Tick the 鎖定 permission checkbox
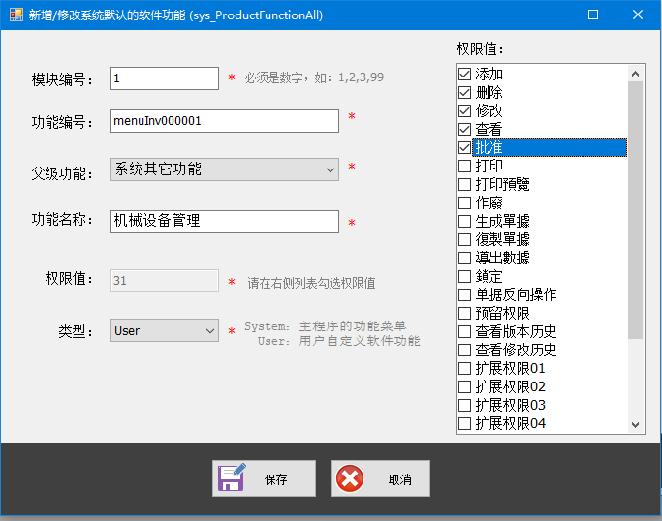 [x=465, y=276]
